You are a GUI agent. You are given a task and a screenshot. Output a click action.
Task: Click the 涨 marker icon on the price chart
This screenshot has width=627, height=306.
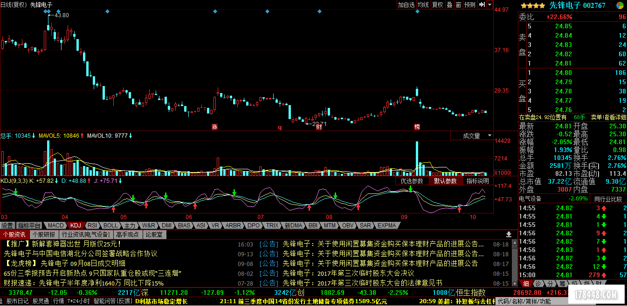coord(214,126)
